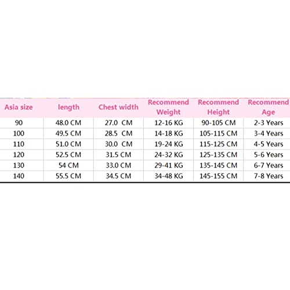
Task: Click the 19-24 KG weight cell
Action: click(169, 144)
